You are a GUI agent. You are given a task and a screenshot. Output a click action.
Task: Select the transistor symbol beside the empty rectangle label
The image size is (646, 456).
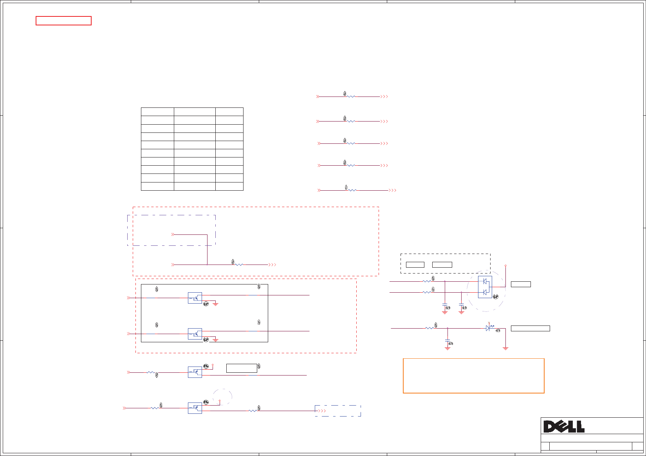(195, 372)
